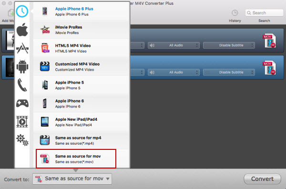286x189 pixels.
Task: Open the Convert to format dropdown
Action: coord(72,179)
